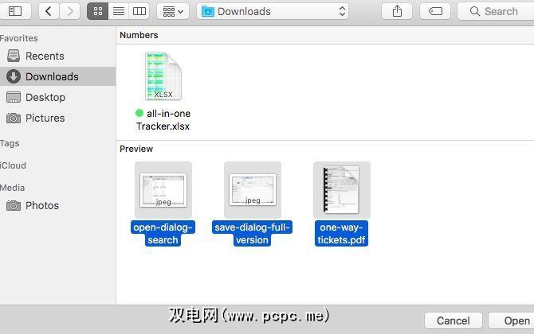Select the one-way-tickets.pdf thumbnail
The height and width of the screenshot is (334, 534).
342,189
